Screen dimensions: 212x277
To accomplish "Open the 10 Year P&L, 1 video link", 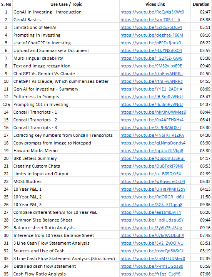I will click(153, 190).
